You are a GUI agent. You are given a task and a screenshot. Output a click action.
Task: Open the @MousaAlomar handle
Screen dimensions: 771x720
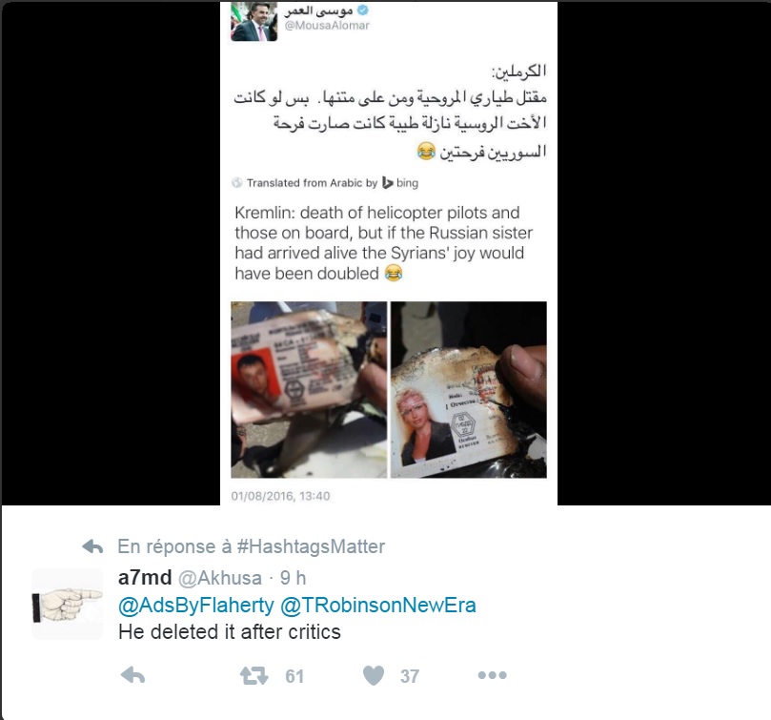(327, 26)
